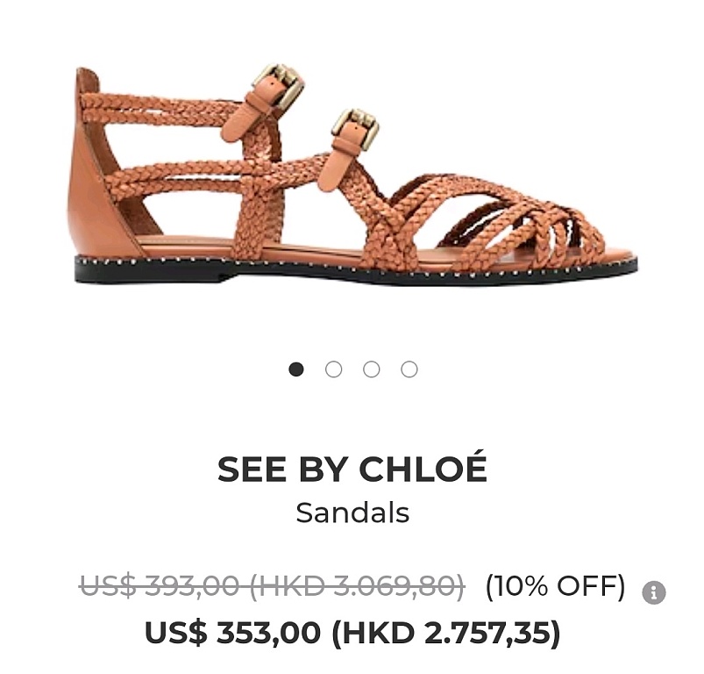This screenshot has height=674, width=704.
Task: Switch to the second product image dot
Action: tap(334, 369)
